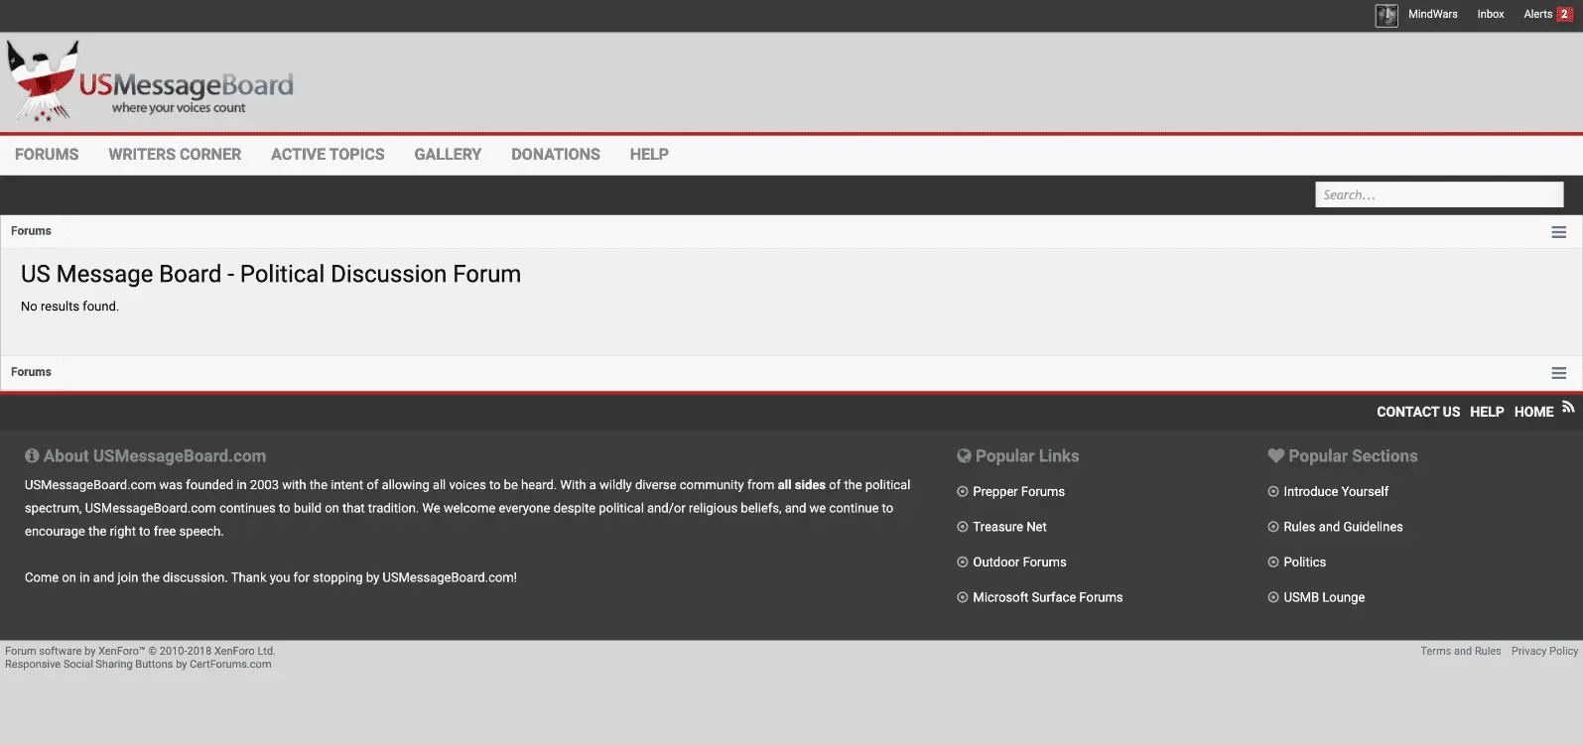Open the top breadcrumb hamburger menu
The image size is (1583, 745).
point(1558,232)
